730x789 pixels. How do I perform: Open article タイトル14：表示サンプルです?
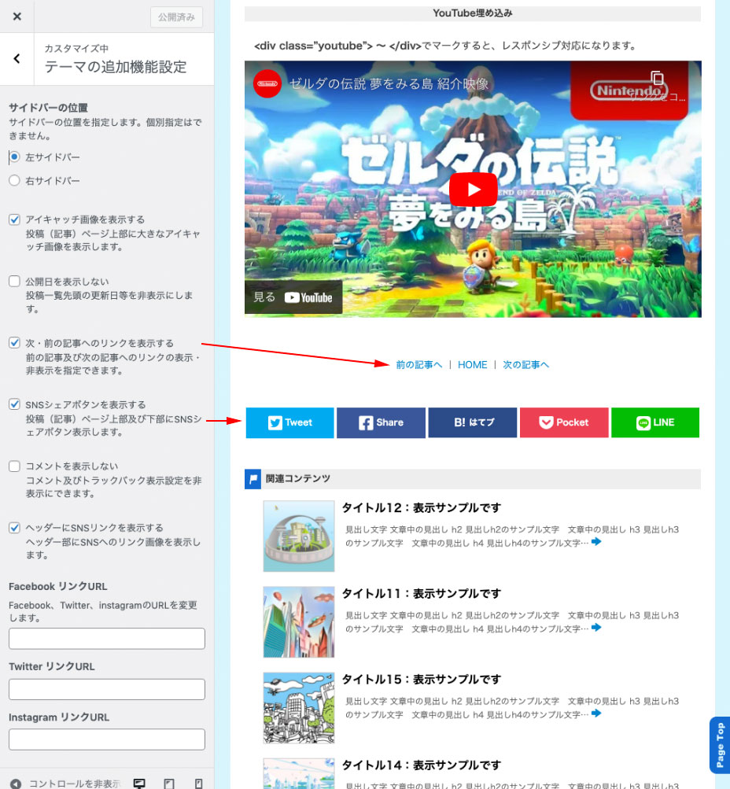(422, 765)
